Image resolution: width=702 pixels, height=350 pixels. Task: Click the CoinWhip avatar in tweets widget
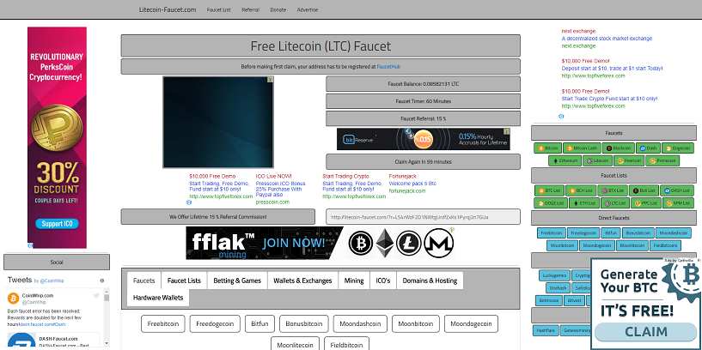point(14,299)
